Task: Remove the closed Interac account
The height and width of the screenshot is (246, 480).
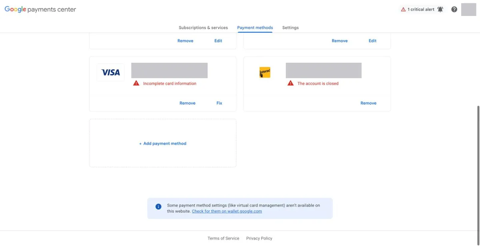Action: pyautogui.click(x=368, y=103)
